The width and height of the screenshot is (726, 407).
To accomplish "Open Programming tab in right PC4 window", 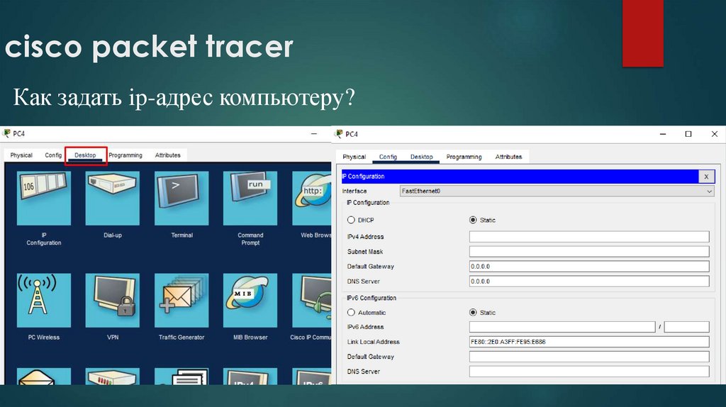I will coord(464,157).
